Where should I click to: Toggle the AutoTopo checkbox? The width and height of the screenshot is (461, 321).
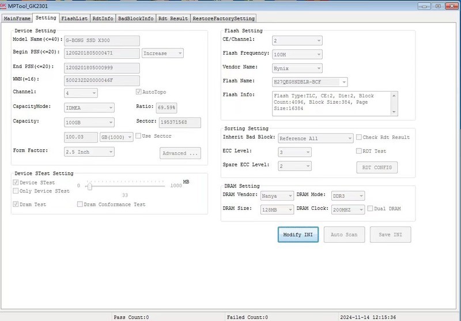[x=138, y=92]
